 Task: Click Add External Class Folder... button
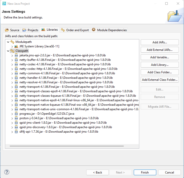(x=160, y=80)
